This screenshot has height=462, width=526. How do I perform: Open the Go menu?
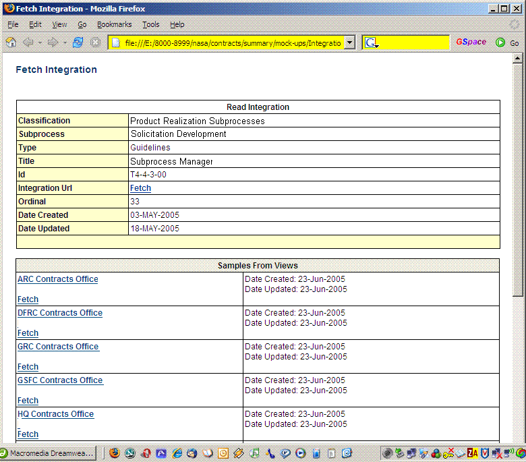point(82,24)
